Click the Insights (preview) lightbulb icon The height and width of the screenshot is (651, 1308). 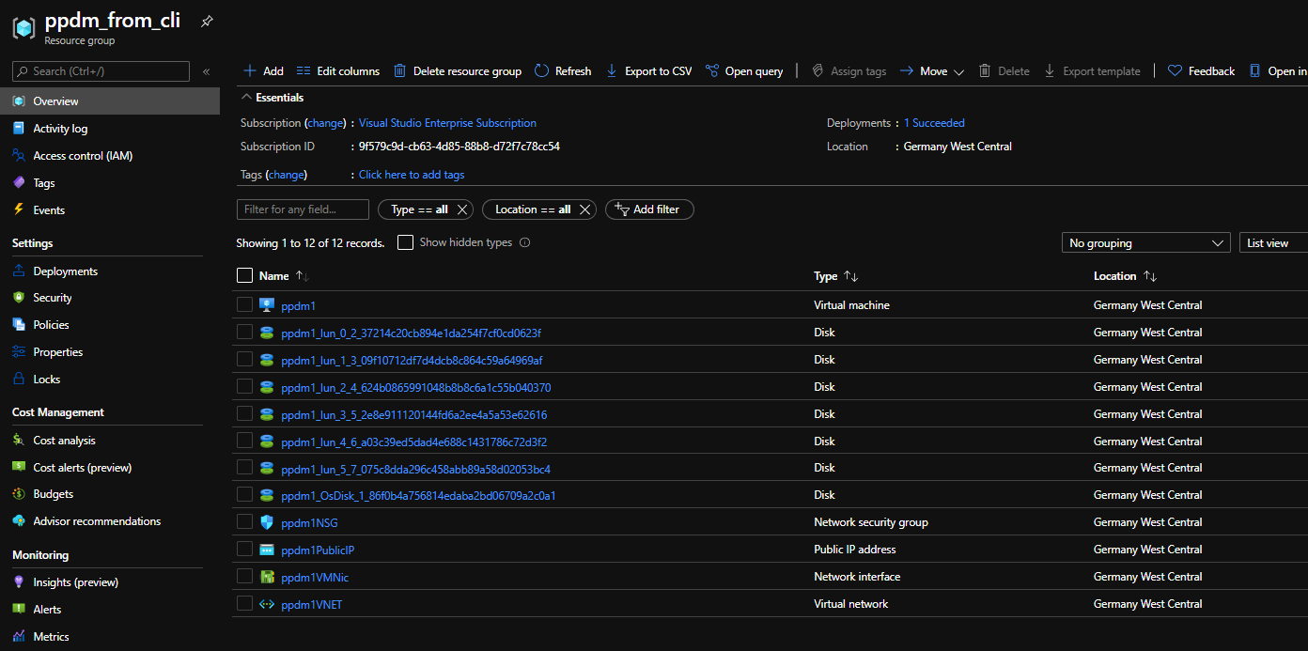pos(19,582)
